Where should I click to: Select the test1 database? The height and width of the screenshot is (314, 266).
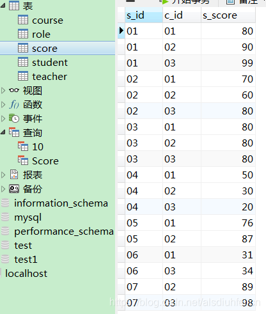pos(26,260)
